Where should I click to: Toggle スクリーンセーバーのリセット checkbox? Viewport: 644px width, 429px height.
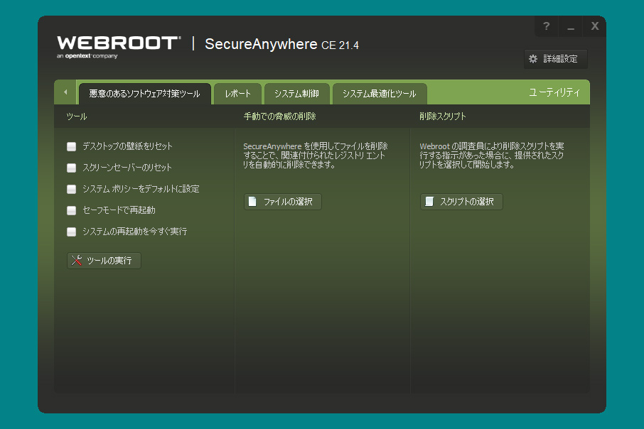72,168
